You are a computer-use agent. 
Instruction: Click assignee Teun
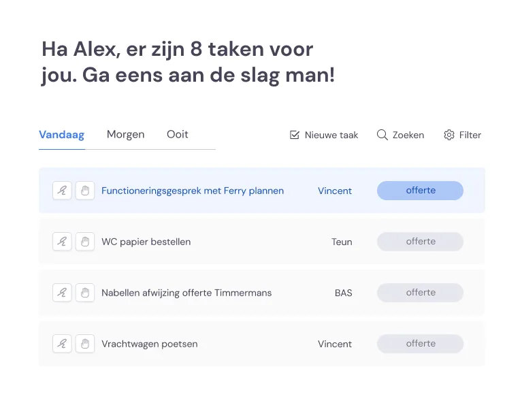pyautogui.click(x=342, y=242)
